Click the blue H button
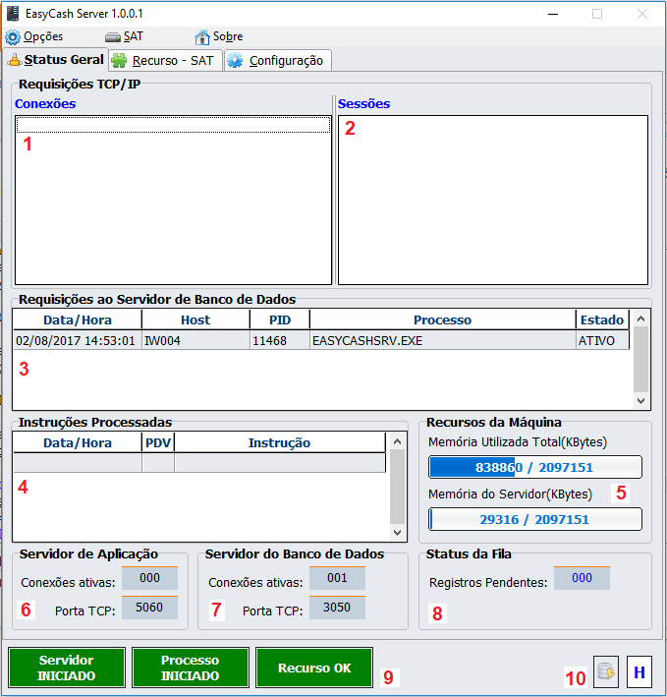 [x=639, y=672]
